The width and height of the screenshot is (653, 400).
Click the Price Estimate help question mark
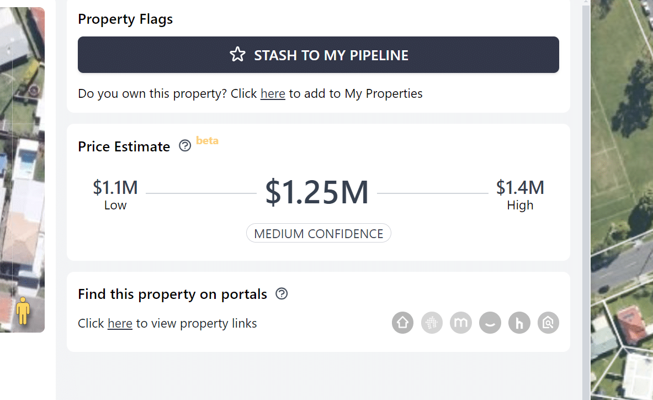(185, 146)
